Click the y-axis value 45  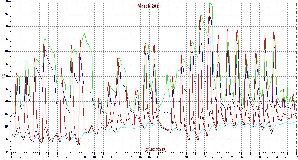coord(6,39)
